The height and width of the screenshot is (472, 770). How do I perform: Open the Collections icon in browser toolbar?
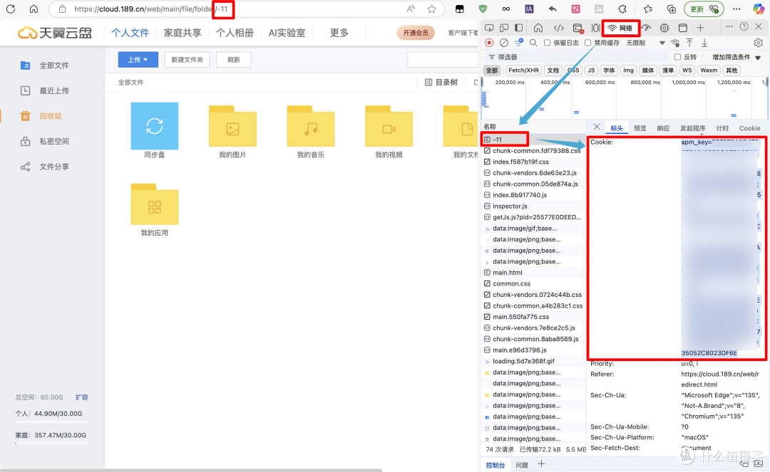point(671,9)
